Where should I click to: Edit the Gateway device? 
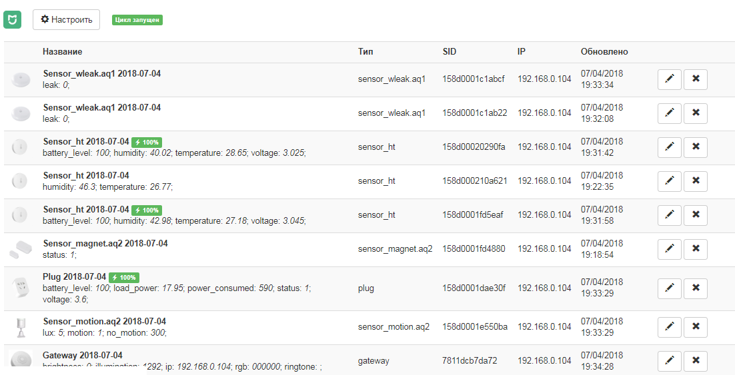[669, 361]
